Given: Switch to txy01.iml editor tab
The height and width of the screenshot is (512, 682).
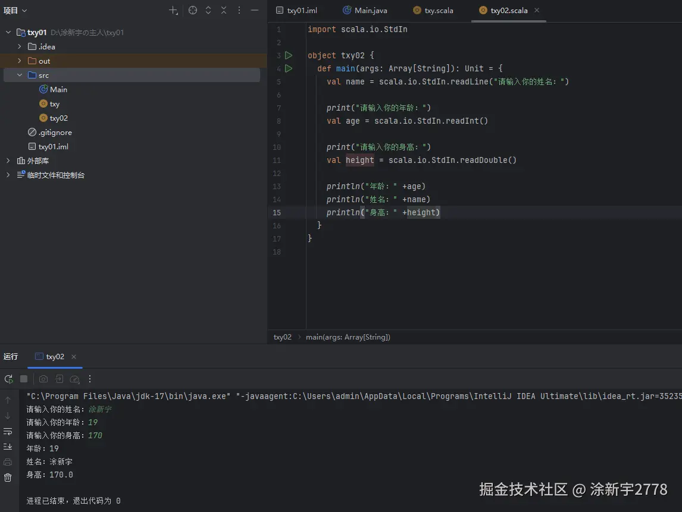Looking at the screenshot, I should point(296,11).
